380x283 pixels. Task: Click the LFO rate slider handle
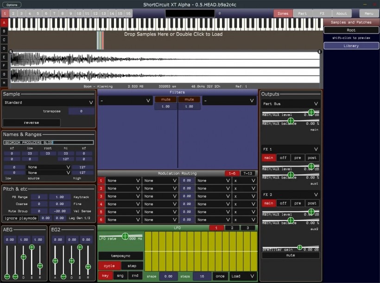tap(125, 236)
